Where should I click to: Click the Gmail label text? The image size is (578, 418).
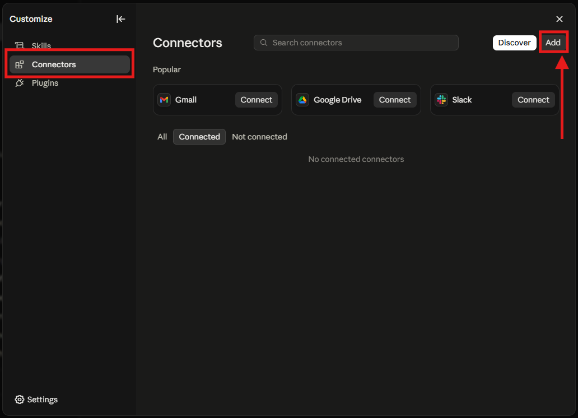coord(186,100)
